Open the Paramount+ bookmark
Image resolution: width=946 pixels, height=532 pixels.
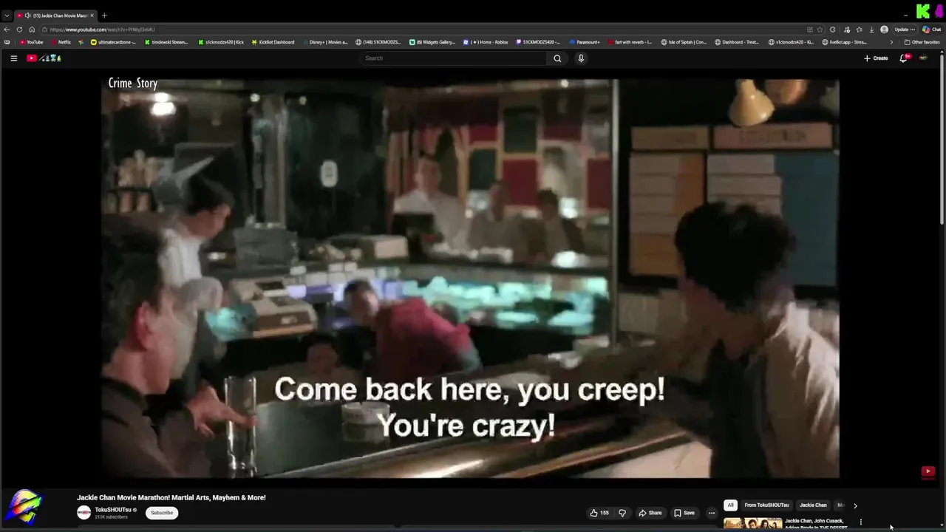point(584,42)
